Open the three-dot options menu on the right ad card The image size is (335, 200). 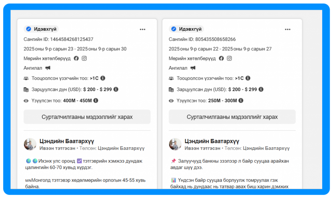(x=288, y=29)
